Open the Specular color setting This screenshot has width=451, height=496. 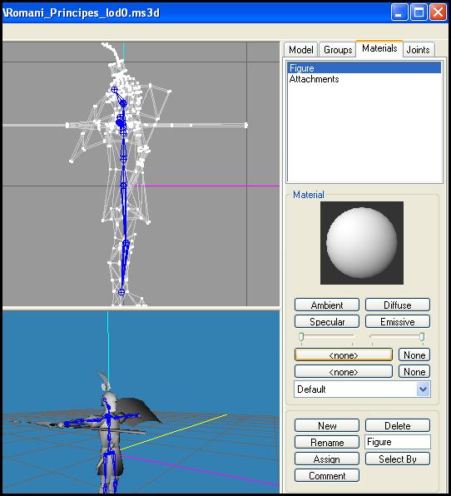tap(327, 322)
